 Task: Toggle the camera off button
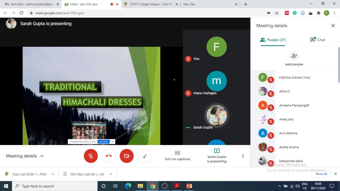tap(127, 156)
